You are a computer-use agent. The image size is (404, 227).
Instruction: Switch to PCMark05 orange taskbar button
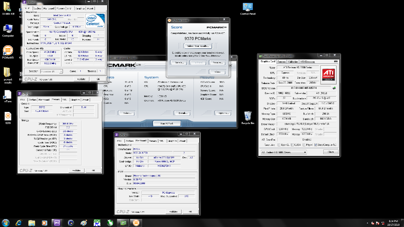point(136,223)
